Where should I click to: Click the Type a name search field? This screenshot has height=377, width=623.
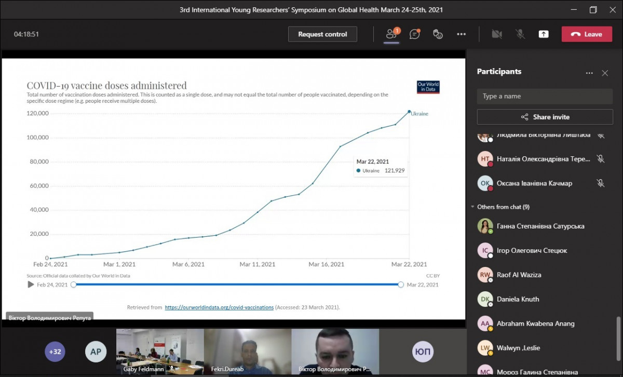(544, 96)
